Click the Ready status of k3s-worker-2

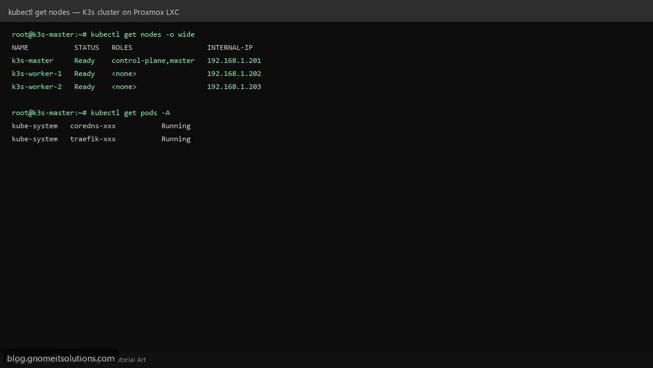[x=84, y=87]
